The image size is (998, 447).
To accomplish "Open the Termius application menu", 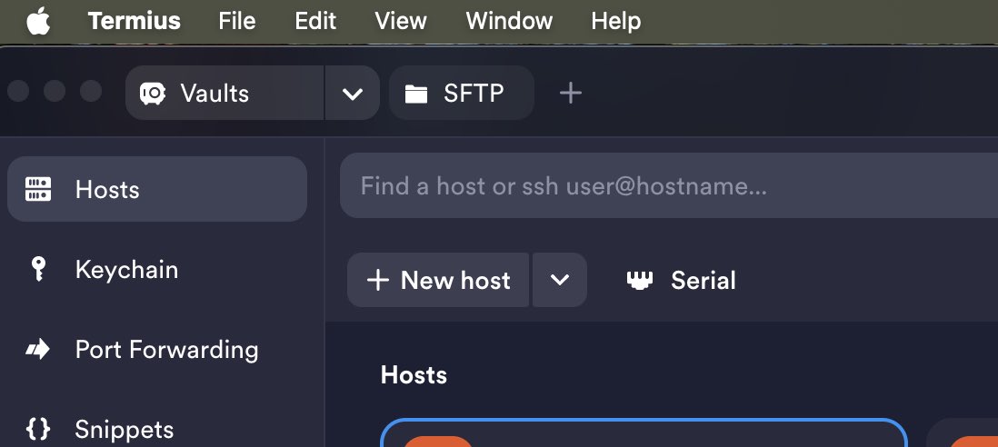I will pos(135,21).
